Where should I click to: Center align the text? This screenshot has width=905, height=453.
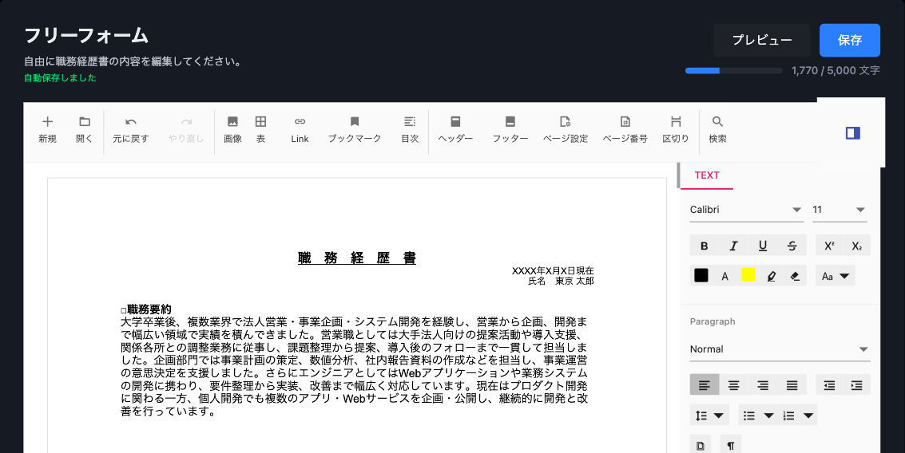[733, 385]
